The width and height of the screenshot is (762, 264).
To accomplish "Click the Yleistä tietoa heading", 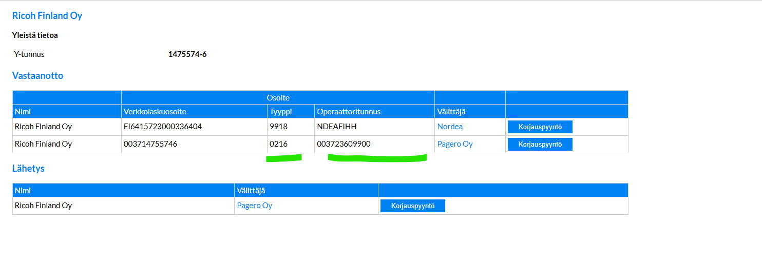I will click(x=35, y=35).
